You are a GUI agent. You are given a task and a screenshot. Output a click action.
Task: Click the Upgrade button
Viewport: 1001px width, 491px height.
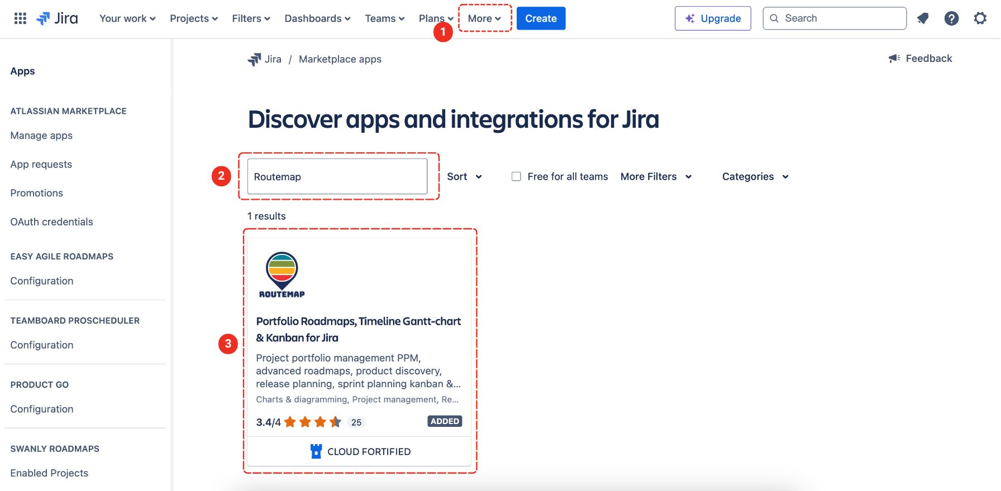pyautogui.click(x=713, y=18)
